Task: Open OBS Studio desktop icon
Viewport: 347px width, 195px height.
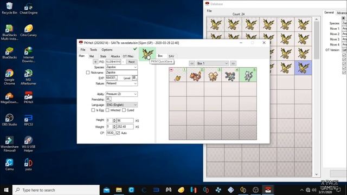Action: point(9,120)
